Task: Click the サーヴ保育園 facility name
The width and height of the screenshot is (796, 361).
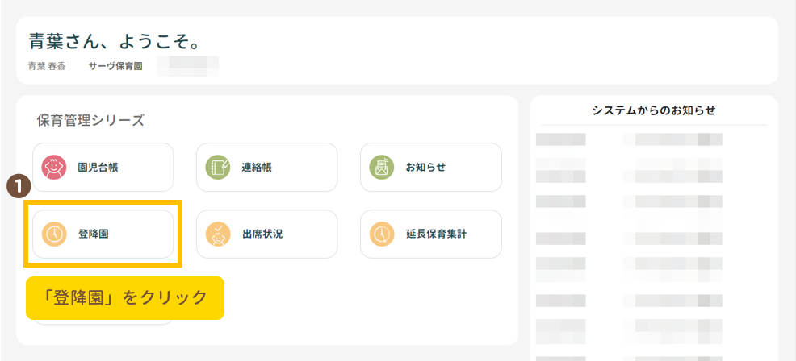Action: (x=115, y=66)
